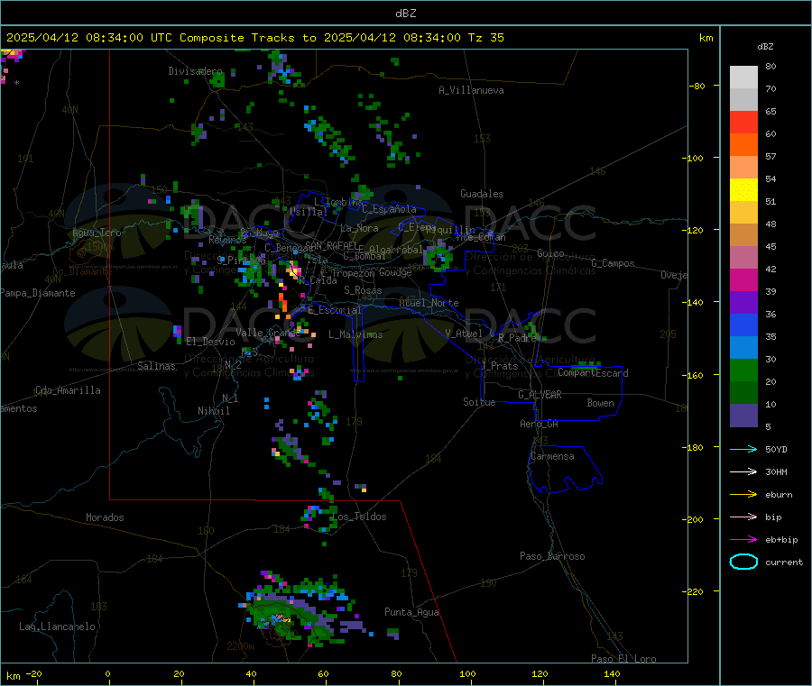This screenshot has height=686, width=812.
Task: Click the Paso_El_Loro map label
Action: [x=623, y=659]
